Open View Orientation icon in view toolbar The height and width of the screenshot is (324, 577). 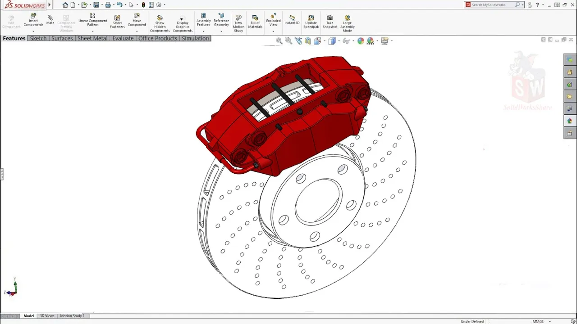click(317, 41)
